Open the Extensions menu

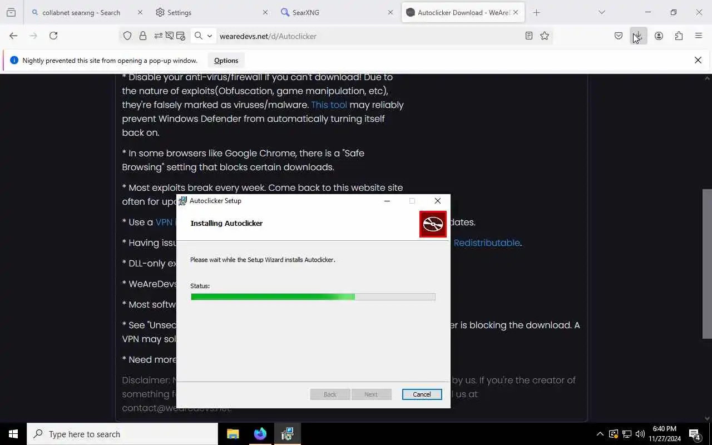(x=679, y=36)
